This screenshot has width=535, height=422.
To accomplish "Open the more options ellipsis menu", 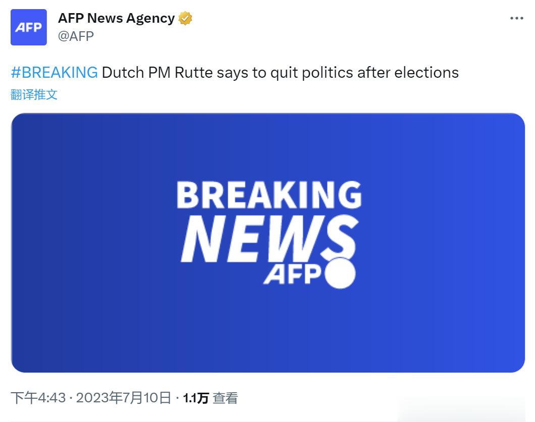I will (x=516, y=18).
